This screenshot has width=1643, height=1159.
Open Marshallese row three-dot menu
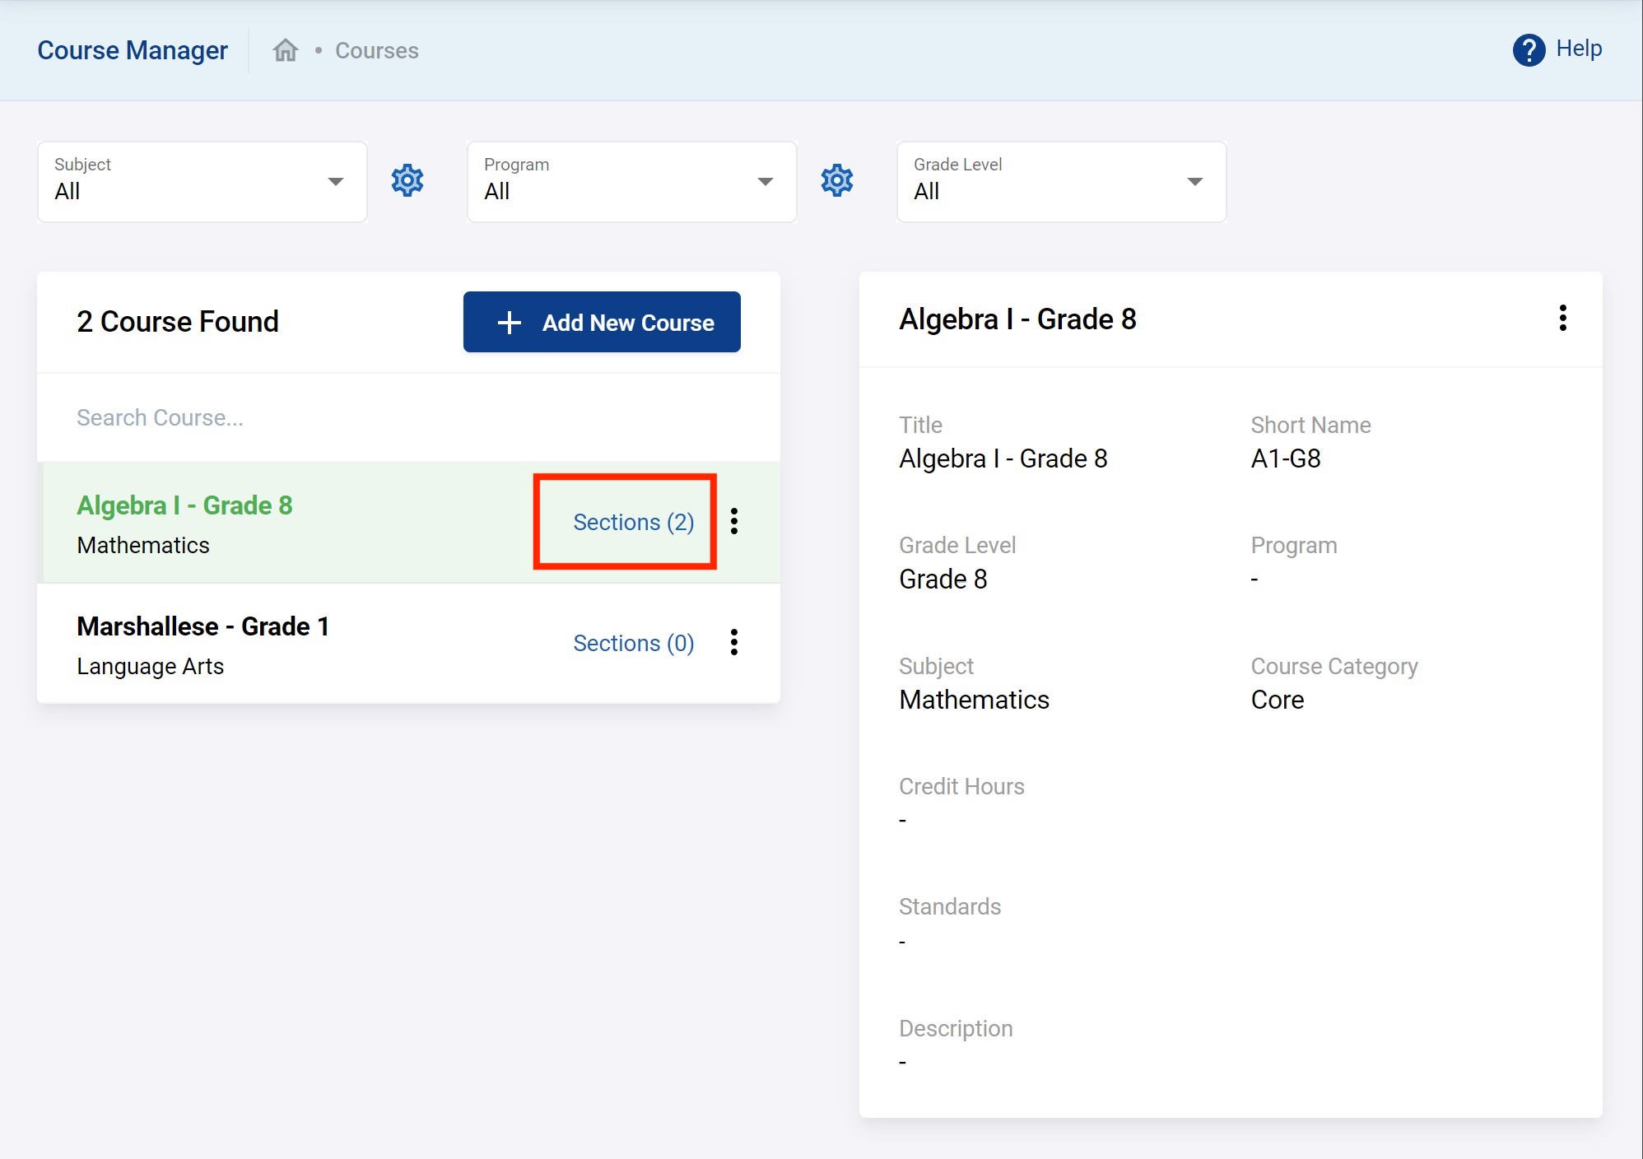[x=734, y=642]
